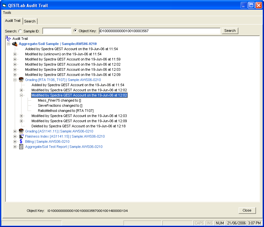Switch to the Search tab
Screen dimensions: 264x227
30,21
